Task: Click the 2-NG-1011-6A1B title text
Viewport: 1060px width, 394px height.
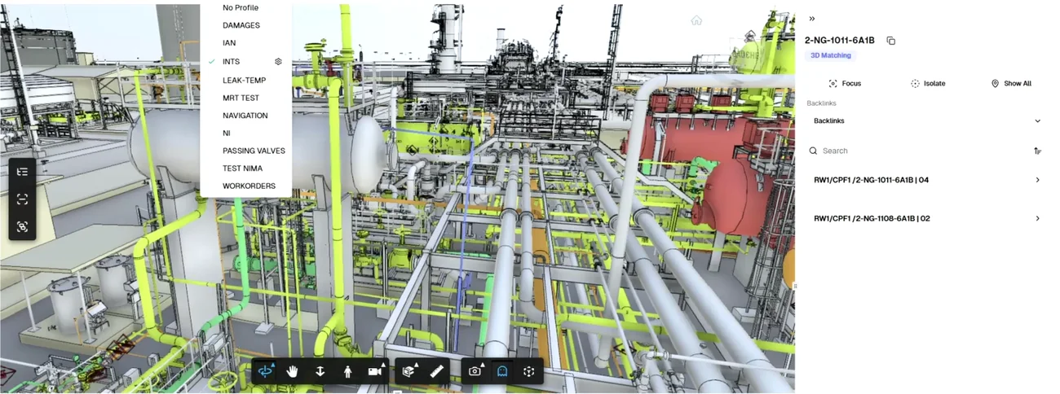Action: click(840, 41)
